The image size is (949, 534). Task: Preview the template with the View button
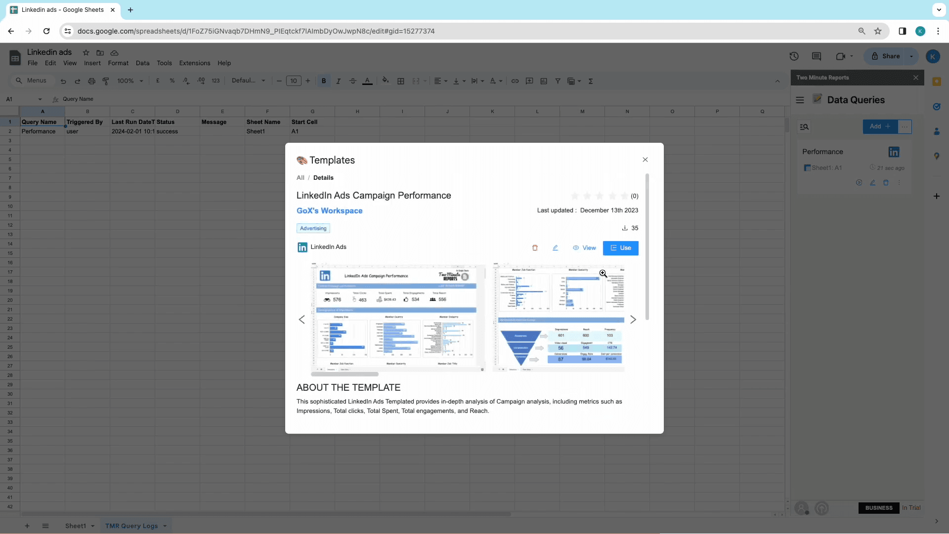(x=584, y=248)
